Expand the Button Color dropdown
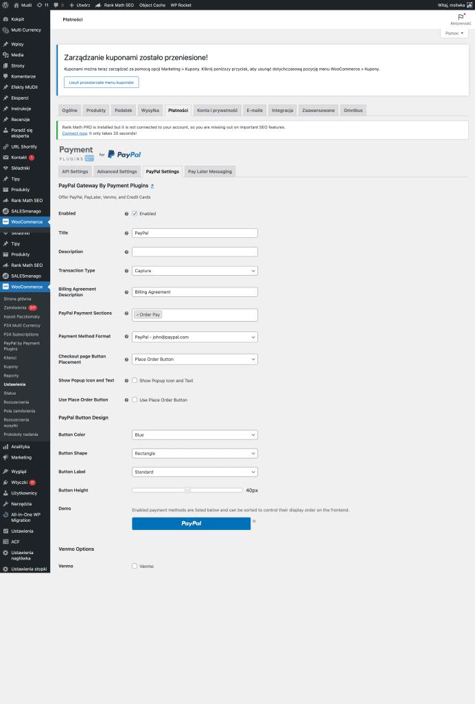The width and height of the screenshot is (475, 704). 194,435
